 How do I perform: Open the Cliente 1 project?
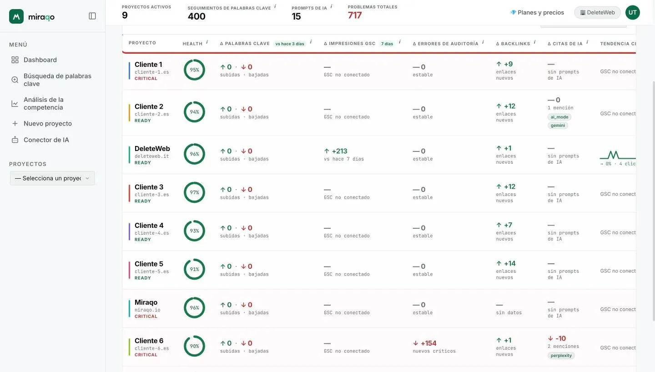click(148, 65)
